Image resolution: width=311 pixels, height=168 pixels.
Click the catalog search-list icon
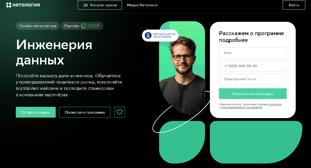(85, 5)
